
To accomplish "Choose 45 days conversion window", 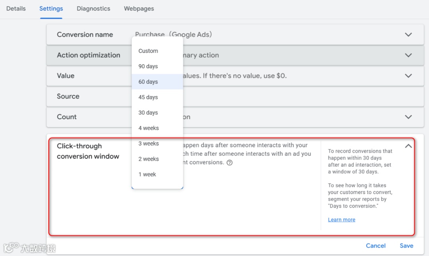I will point(148,97).
